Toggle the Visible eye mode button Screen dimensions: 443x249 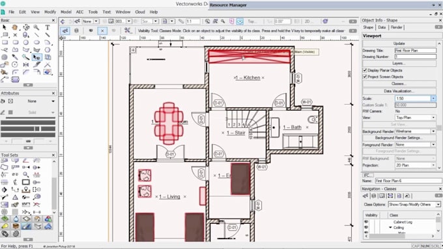click(x=91, y=31)
